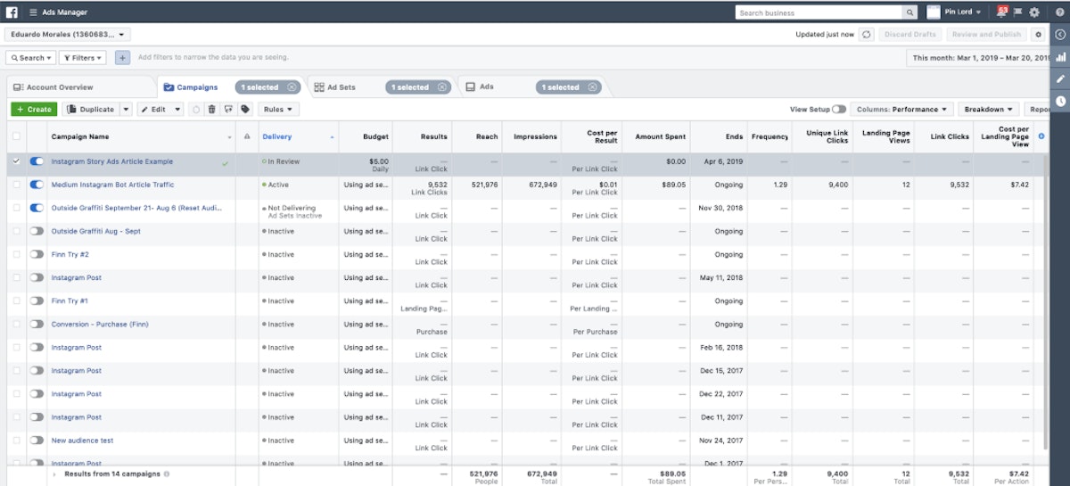Open the Columns: Performance dropdown
Viewport: 1070px width, 486px height.
901,109
